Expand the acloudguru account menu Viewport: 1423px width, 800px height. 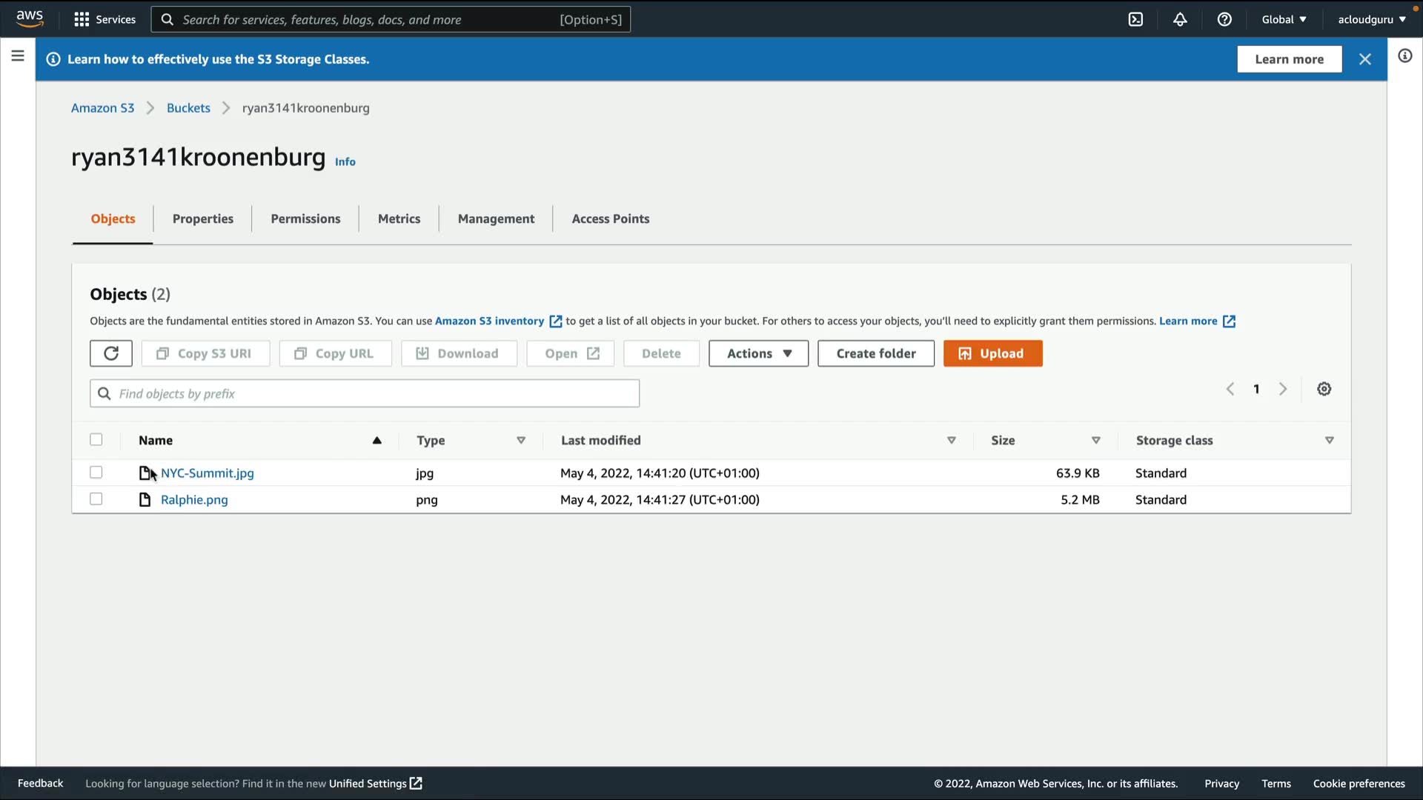tap(1371, 19)
